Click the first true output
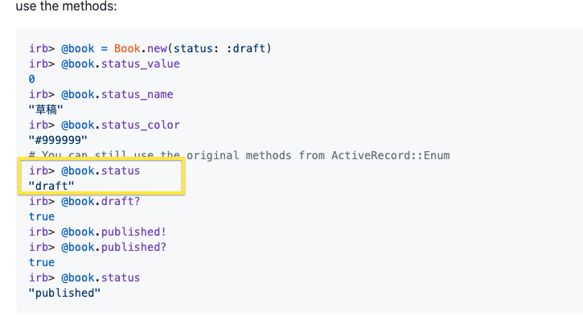583x316 pixels. click(x=42, y=216)
